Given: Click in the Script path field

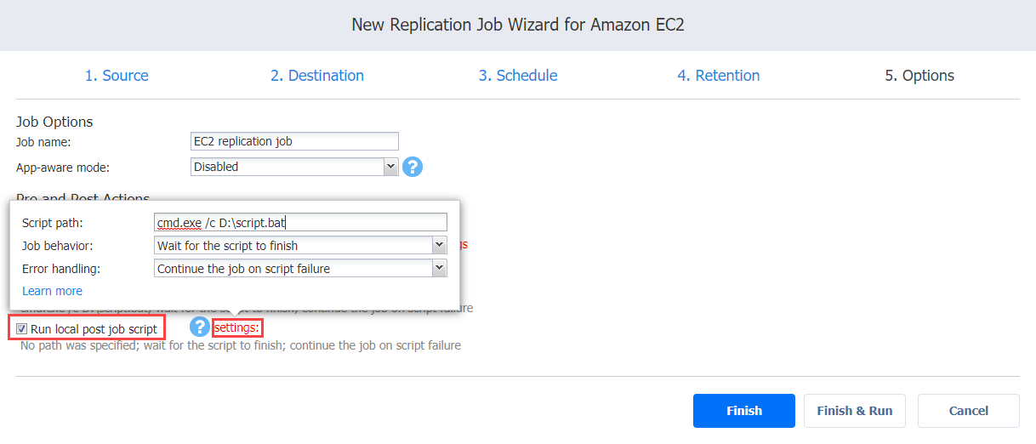Looking at the screenshot, I should coord(301,223).
